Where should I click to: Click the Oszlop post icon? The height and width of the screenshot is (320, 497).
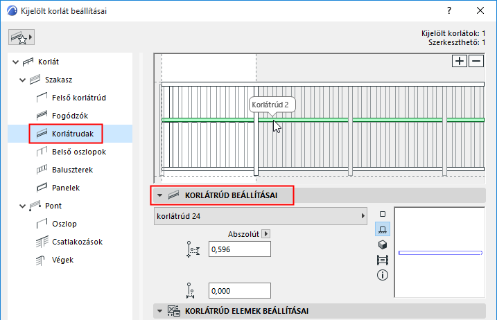tap(42, 224)
